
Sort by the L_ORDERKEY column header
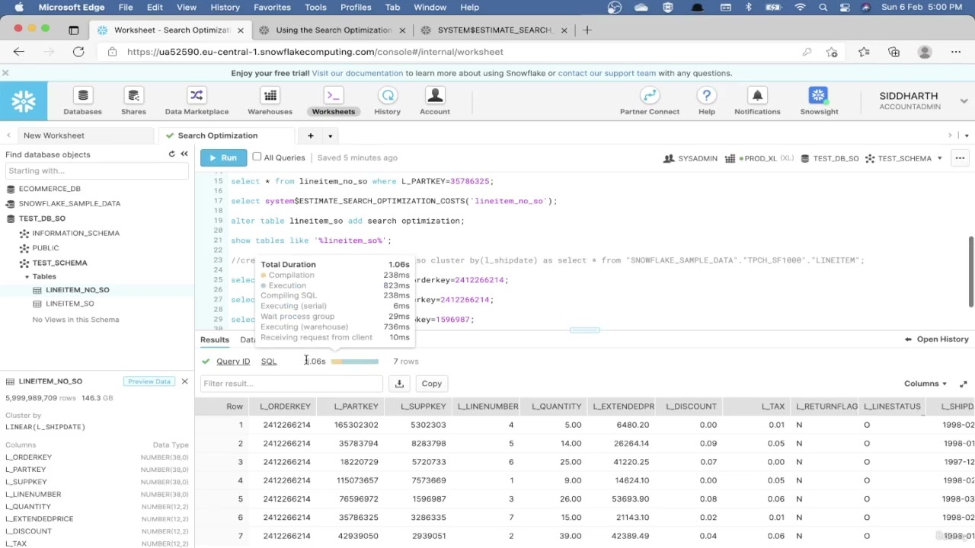click(285, 406)
